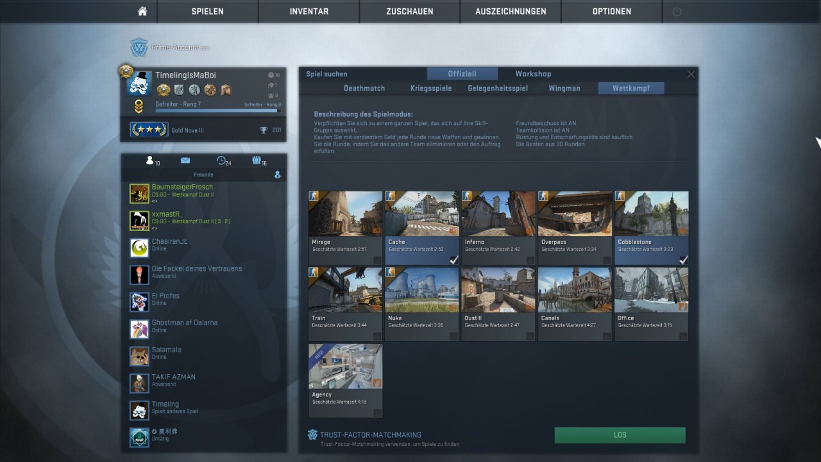Click the trophy icon beside 201

point(264,130)
